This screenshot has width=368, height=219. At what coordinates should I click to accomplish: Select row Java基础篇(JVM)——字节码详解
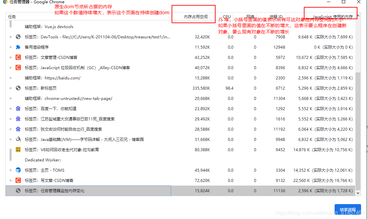point(180,139)
